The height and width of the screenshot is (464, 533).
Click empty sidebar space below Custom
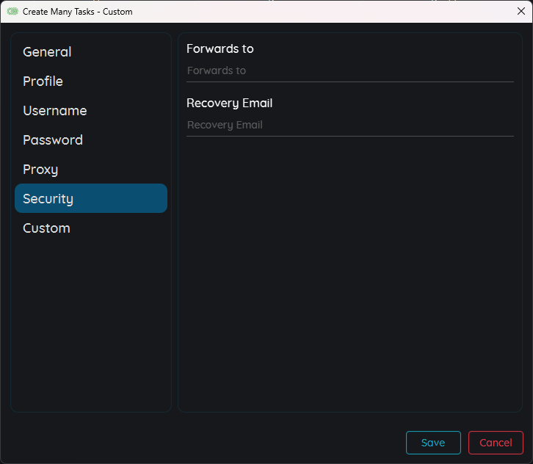tap(91, 323)
